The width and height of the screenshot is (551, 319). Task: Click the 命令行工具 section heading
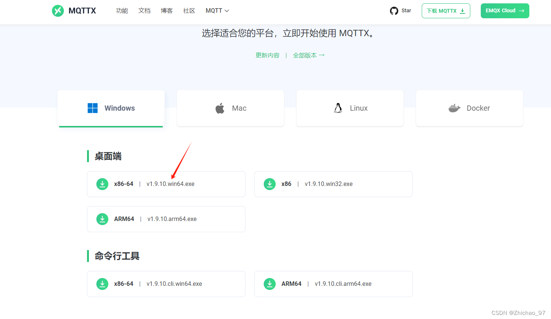point(117,256)
